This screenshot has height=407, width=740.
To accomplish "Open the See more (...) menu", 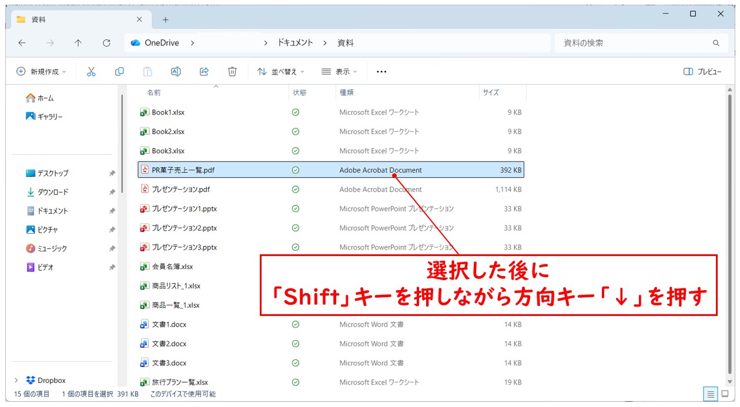I will (x=381, y=71).
